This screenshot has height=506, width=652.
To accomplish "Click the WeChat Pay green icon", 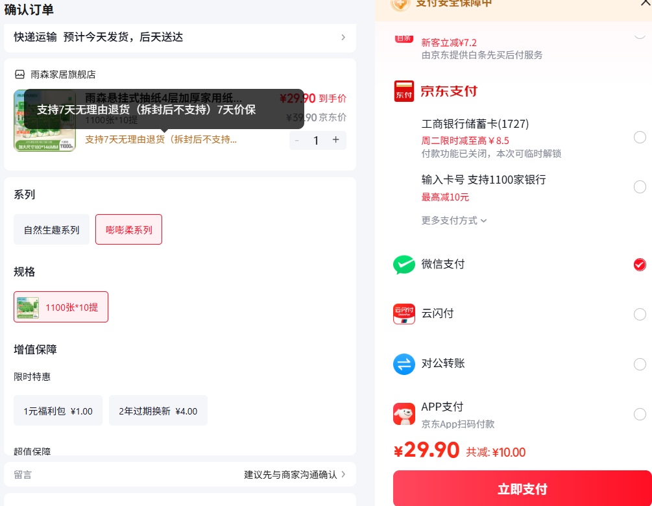I will [x=404, y=265].
